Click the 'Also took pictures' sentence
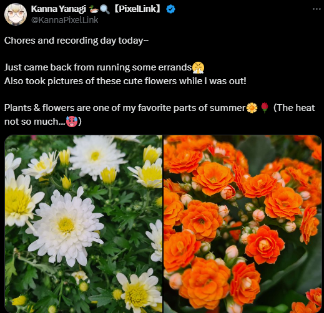The width and height of the screenshot is (324, 313). tap(125, 81)
